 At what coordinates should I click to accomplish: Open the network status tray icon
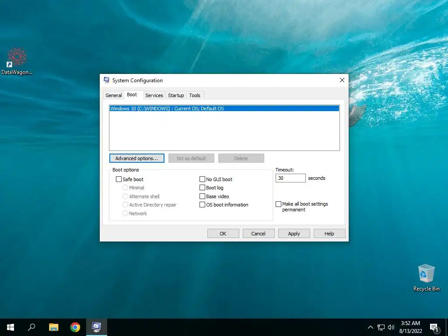[x=381, y=327]
